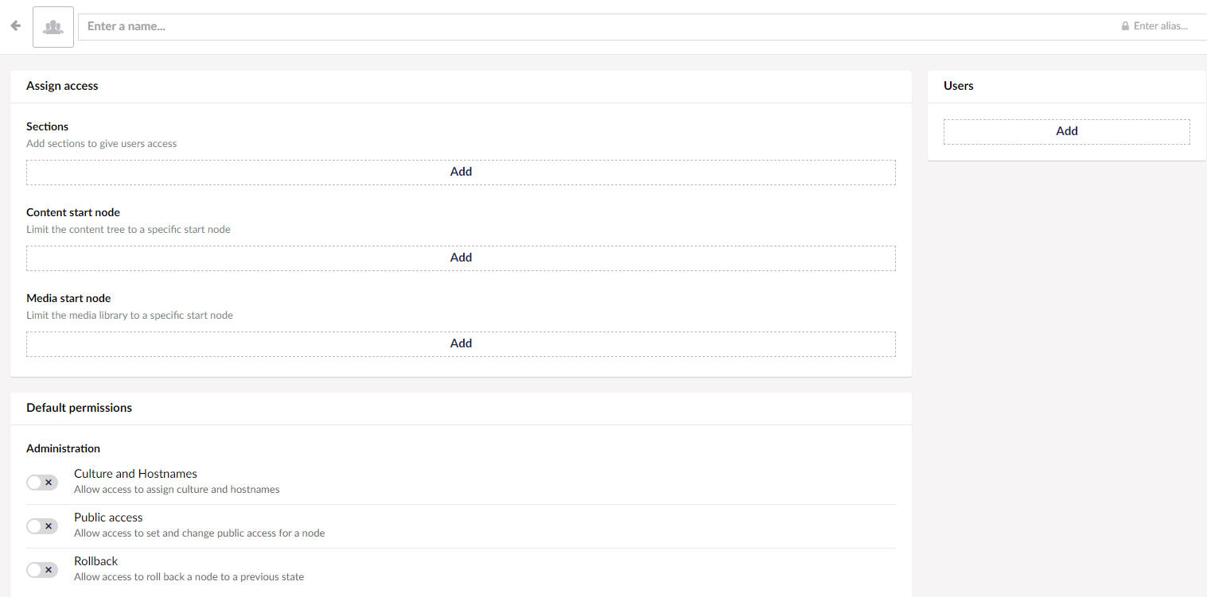This screenshot has width=1207, height=597.
Task: Unlock the alias field lock icon
Action: pyautogui.click(x=1125, y=26)
